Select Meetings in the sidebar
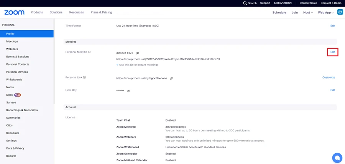345x164 pixels. [x=12, y=41]
